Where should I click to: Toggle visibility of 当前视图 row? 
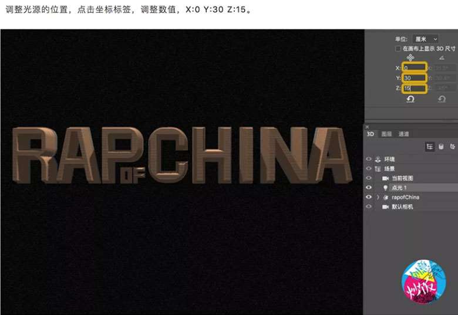(x=369, y=178)
